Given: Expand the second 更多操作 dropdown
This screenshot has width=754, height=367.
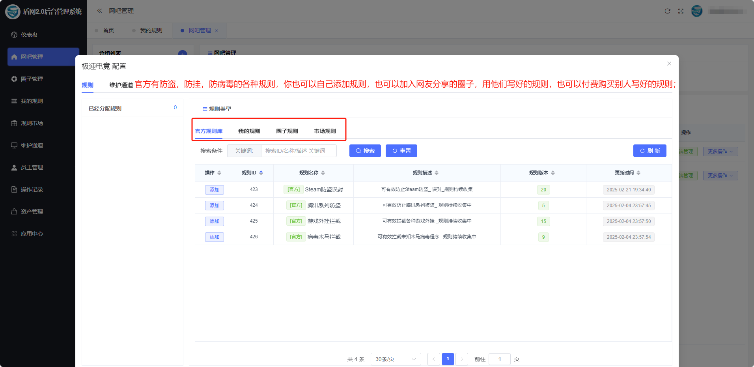Looking at the screenshot, I should pyautogui.click(x=720, y=176).
